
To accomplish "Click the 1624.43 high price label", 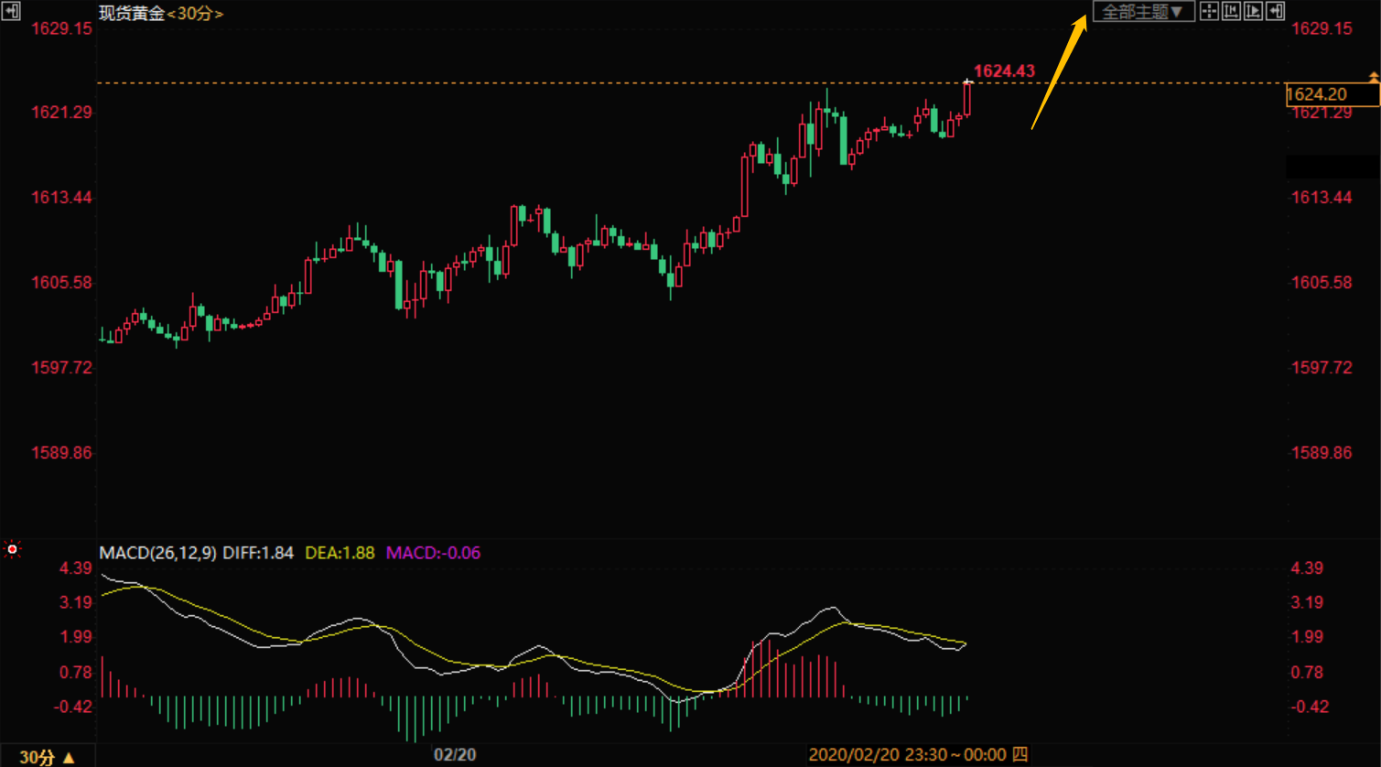I will 1004,70.
